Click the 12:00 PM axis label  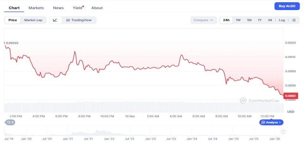point(268,116)
